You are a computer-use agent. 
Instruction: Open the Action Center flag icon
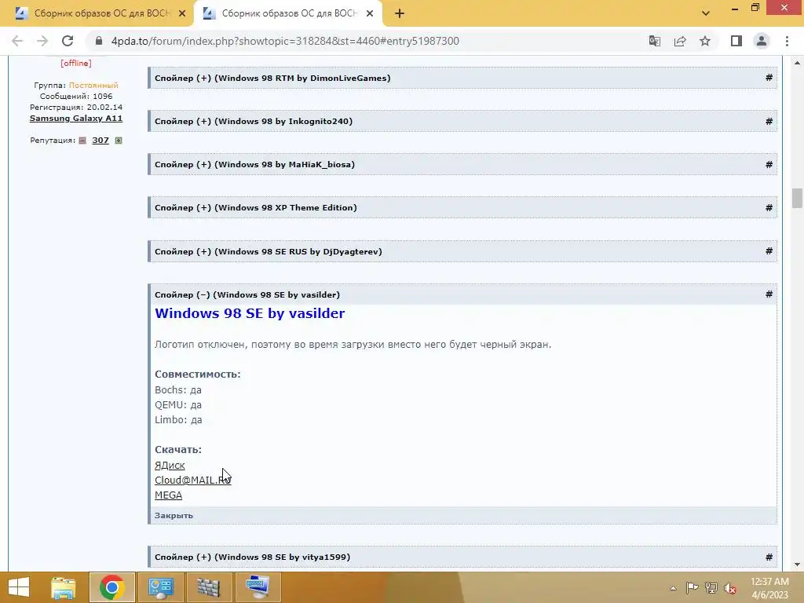coord(692,587)
